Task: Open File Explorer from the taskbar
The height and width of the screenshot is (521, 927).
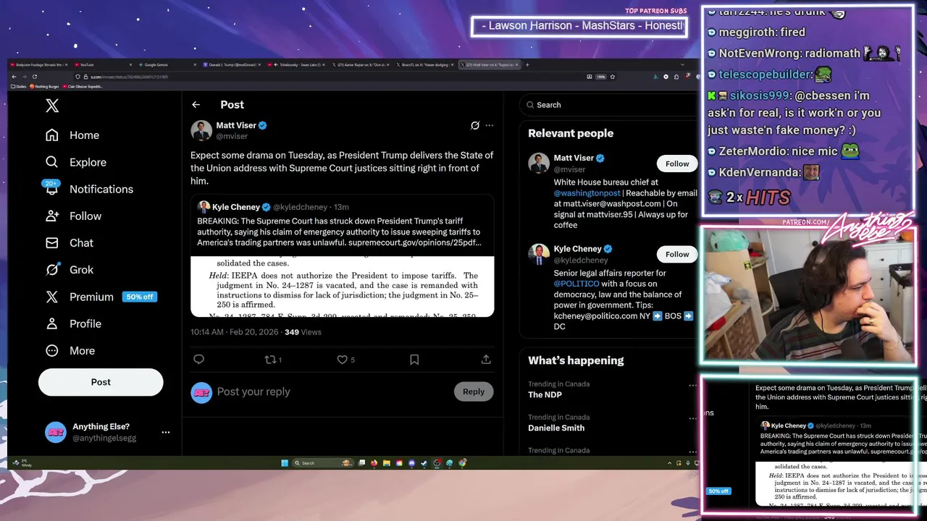Action: click(x=387, y=463)
